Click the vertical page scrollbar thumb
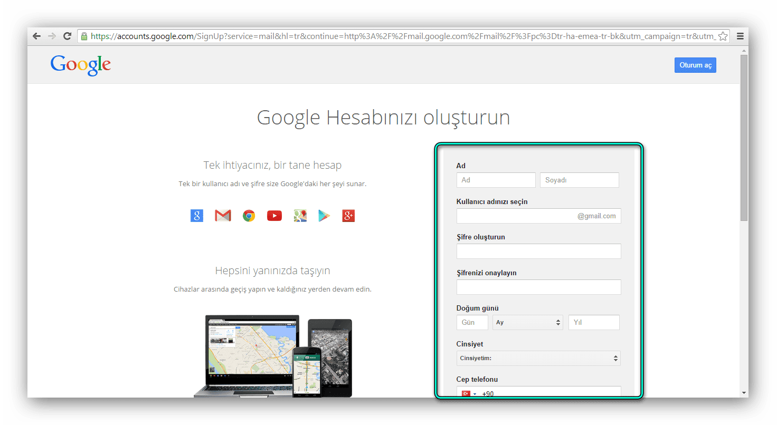 pyautogui.click(x=744, y=137)
